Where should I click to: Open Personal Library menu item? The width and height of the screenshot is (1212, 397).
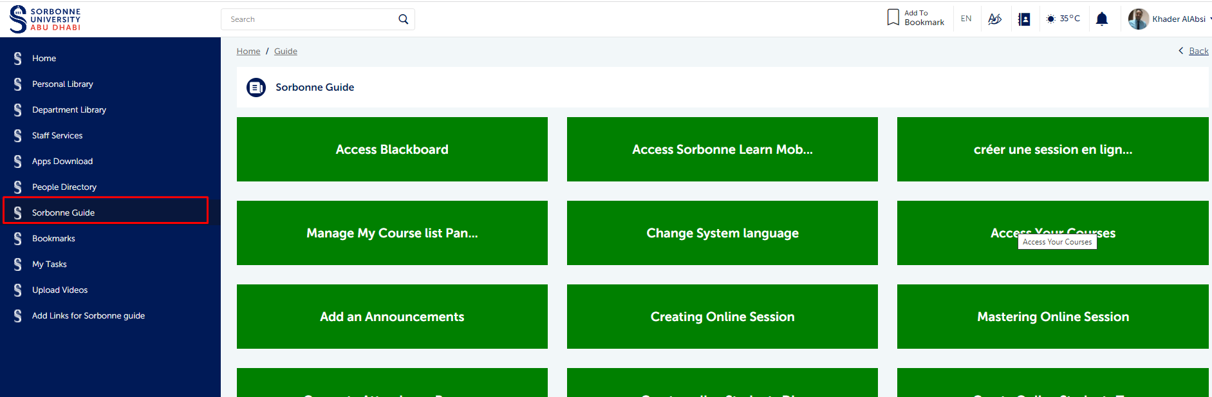point(62,84)
